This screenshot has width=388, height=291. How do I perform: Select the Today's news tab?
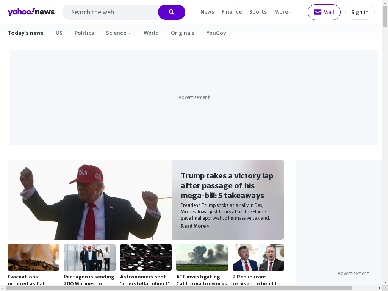pyautogui.click(x=25, y=33)
